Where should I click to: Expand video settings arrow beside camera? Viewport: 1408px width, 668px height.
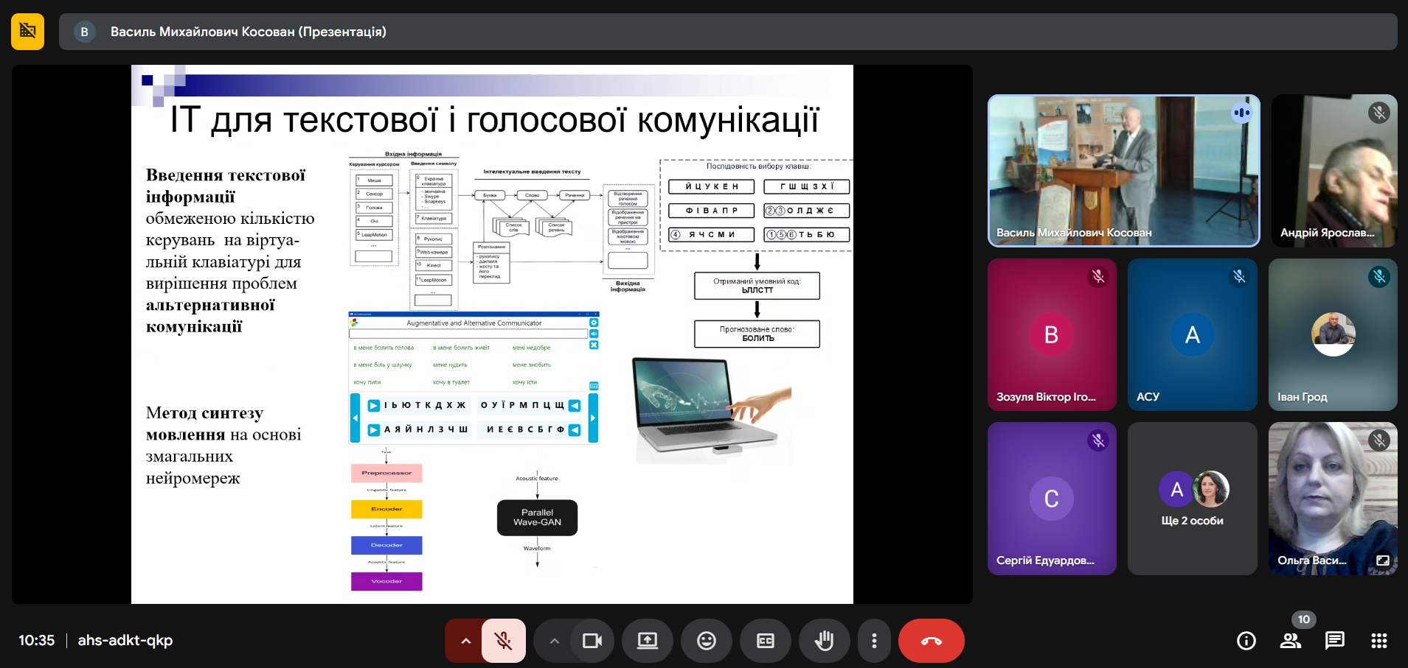click(x=554, y=641)
